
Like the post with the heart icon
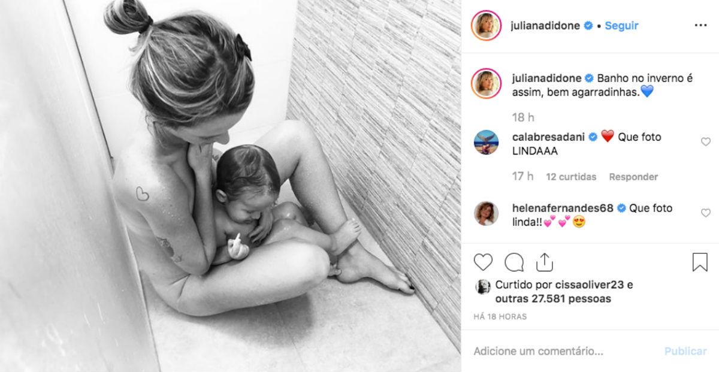pos(483,262)
